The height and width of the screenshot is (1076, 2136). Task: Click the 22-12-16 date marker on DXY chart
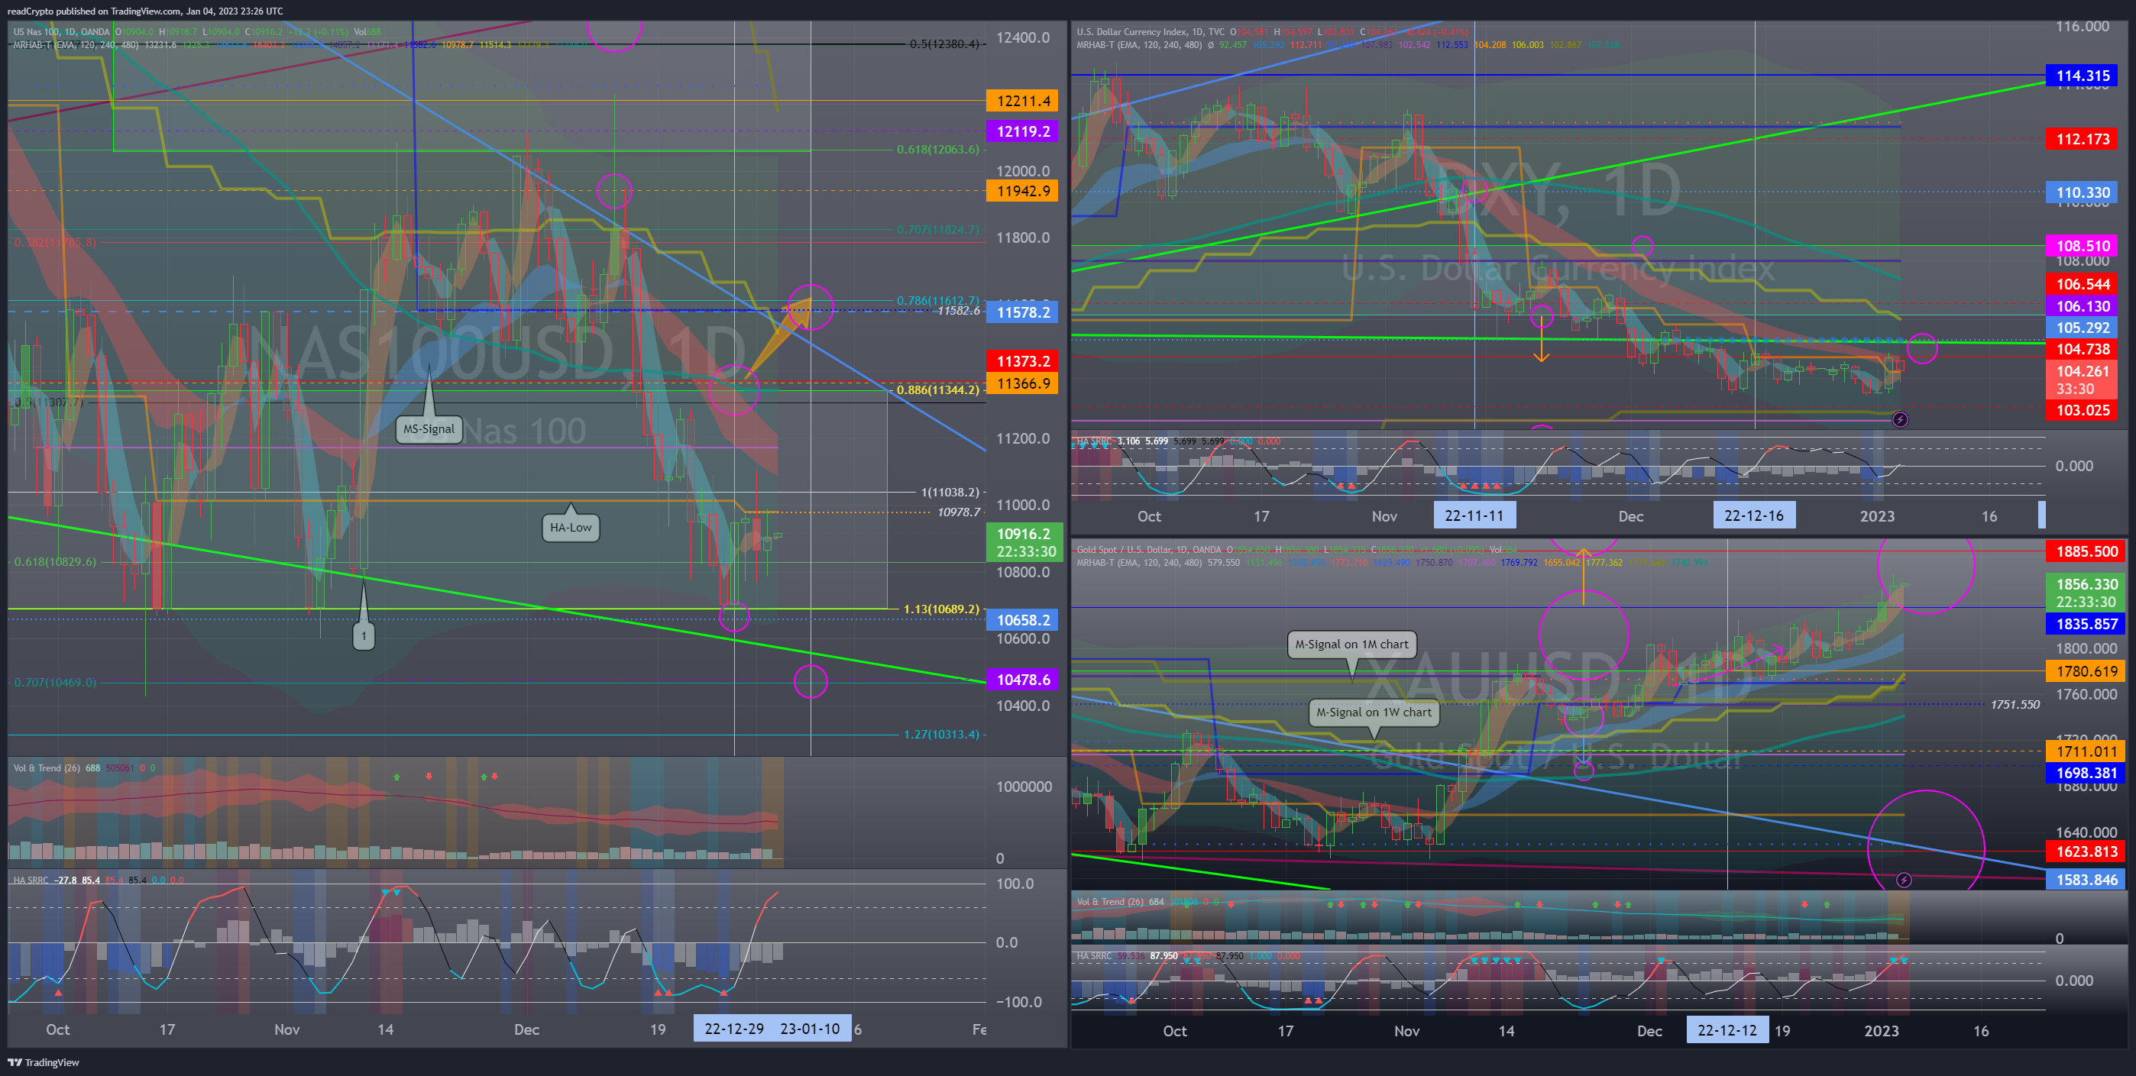point(1754,515)
